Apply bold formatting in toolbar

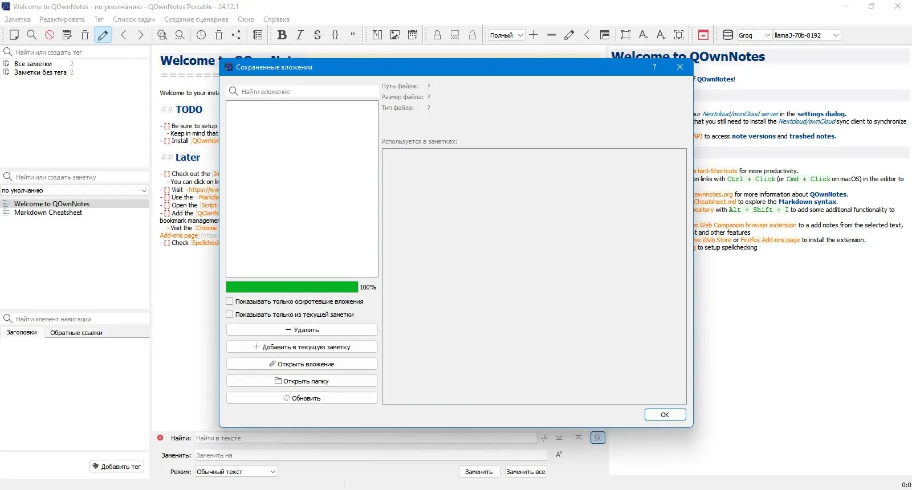tap(282, 35)
